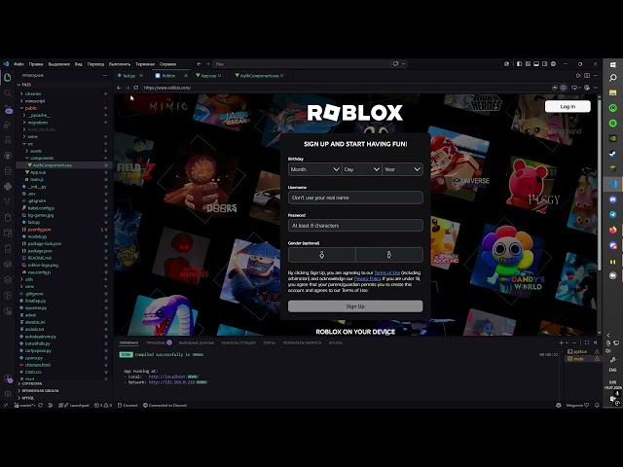Open the Файл menu
This screenshot has height=467, width=623.
coord(18,64)
